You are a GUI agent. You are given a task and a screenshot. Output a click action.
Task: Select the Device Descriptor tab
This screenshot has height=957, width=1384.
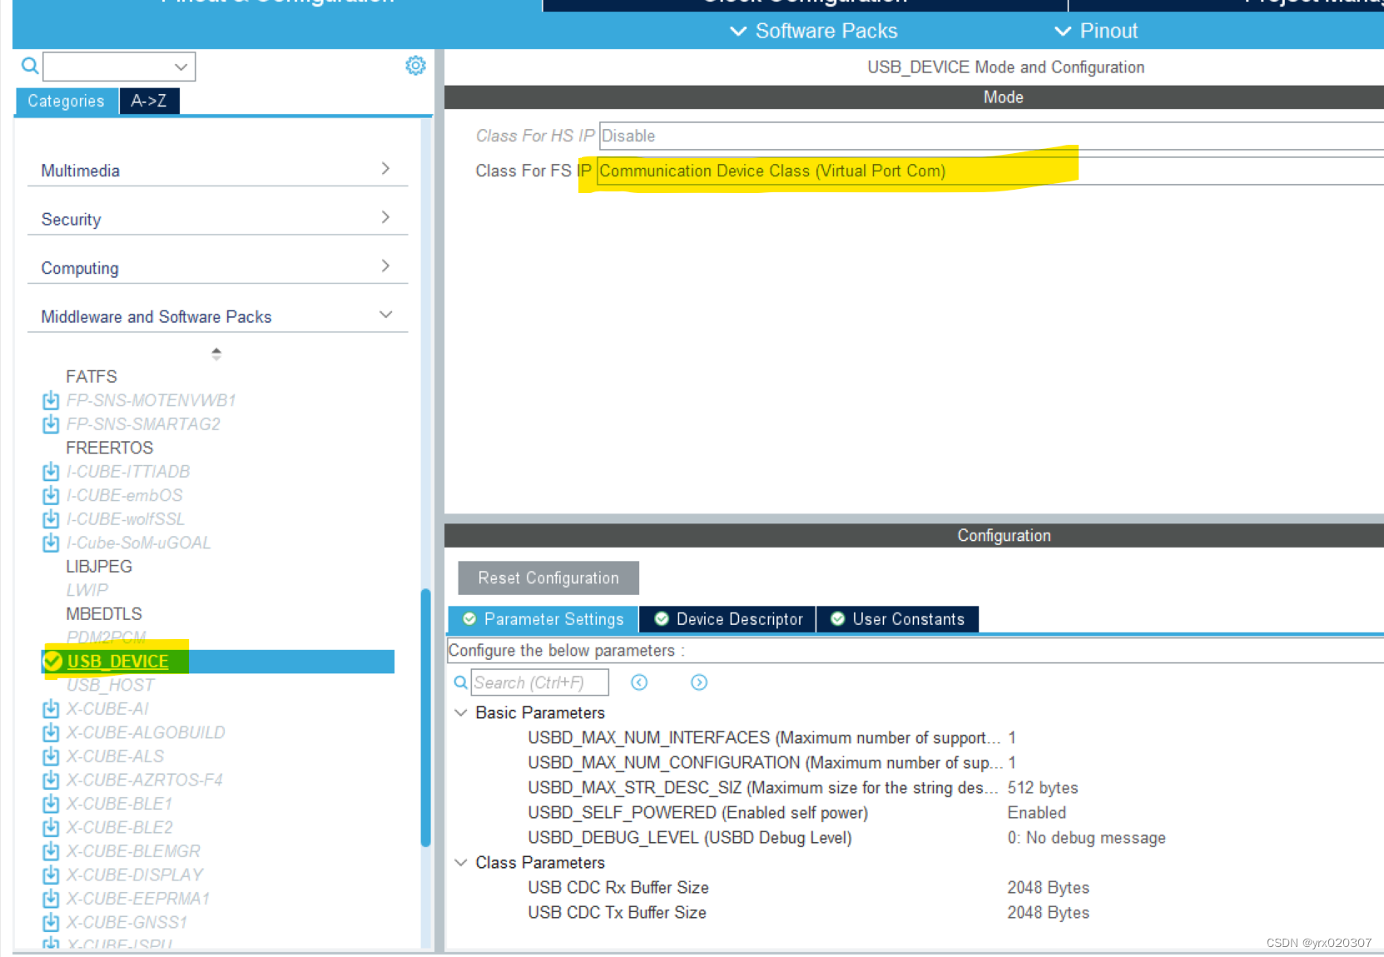point(728,619)
